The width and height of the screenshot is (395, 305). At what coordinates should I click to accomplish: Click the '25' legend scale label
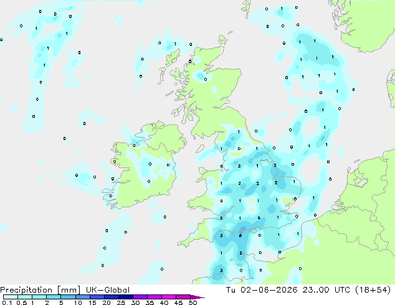(121, 303)
